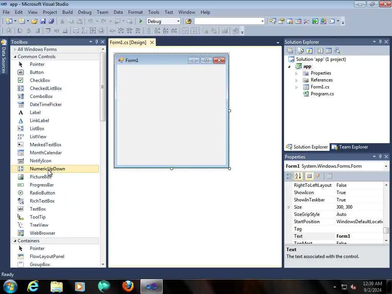Image resolution: width=392 pixels, height=294 pixels.
Task: Open the Windows Start button
Action: [10, 286]
